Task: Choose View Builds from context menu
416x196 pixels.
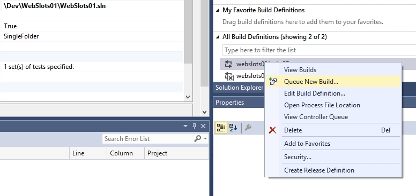Action: 300,70
